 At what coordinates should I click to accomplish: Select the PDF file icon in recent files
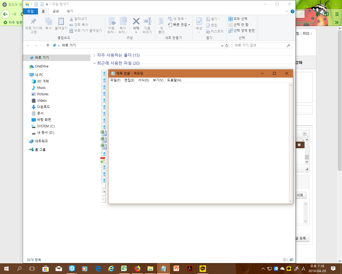(103, 160)
